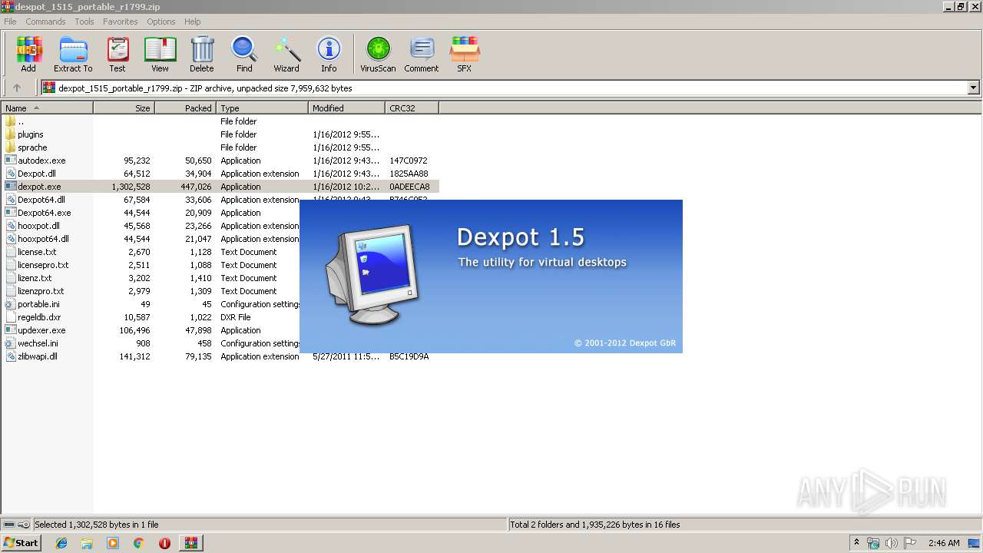Run VirusScan on the archive
The image size is (983, 553).
click(x=378, y=54)
